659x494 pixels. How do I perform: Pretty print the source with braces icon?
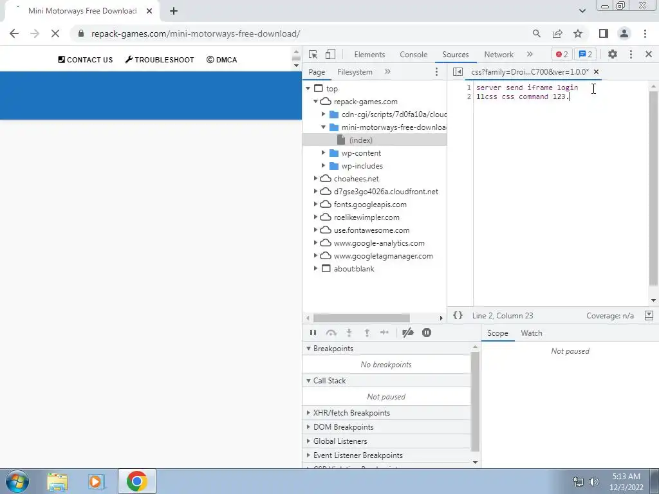click(458, 315)
